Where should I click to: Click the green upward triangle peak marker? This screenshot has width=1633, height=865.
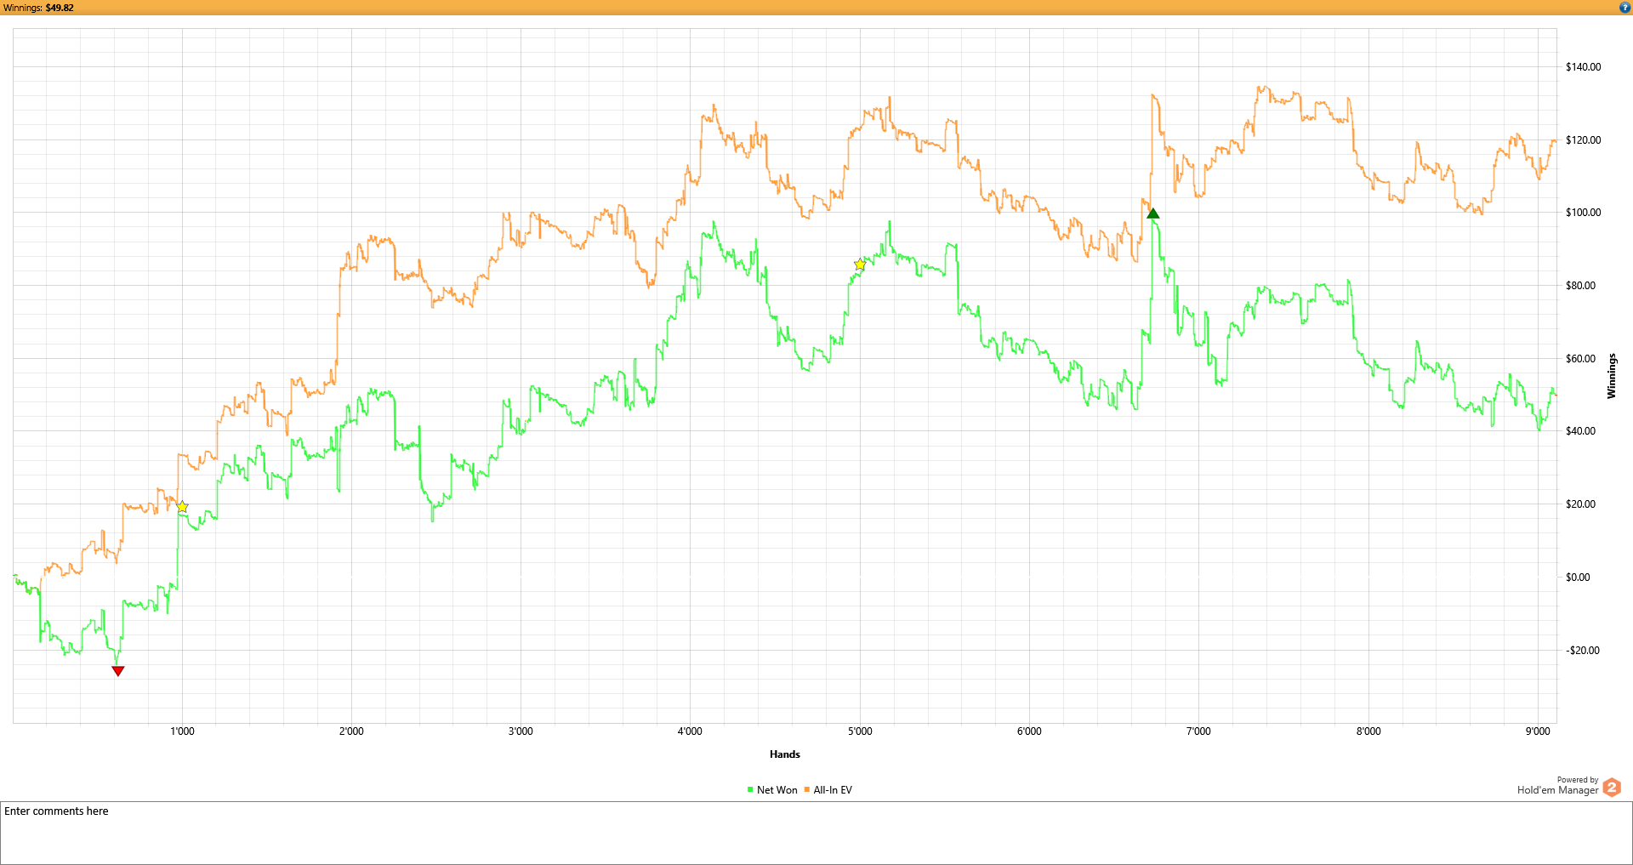[1152, 213]
